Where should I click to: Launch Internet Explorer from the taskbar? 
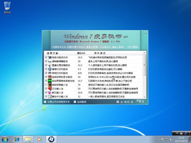coord(17,140)
